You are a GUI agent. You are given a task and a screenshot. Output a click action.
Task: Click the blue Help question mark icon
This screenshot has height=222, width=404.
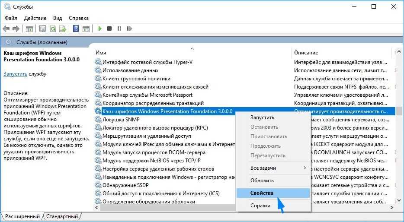76,29
